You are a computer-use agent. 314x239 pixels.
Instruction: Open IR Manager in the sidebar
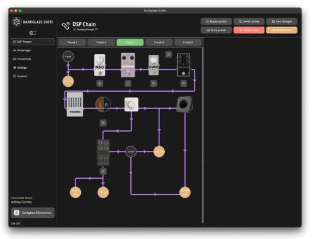tap(22, 50)
